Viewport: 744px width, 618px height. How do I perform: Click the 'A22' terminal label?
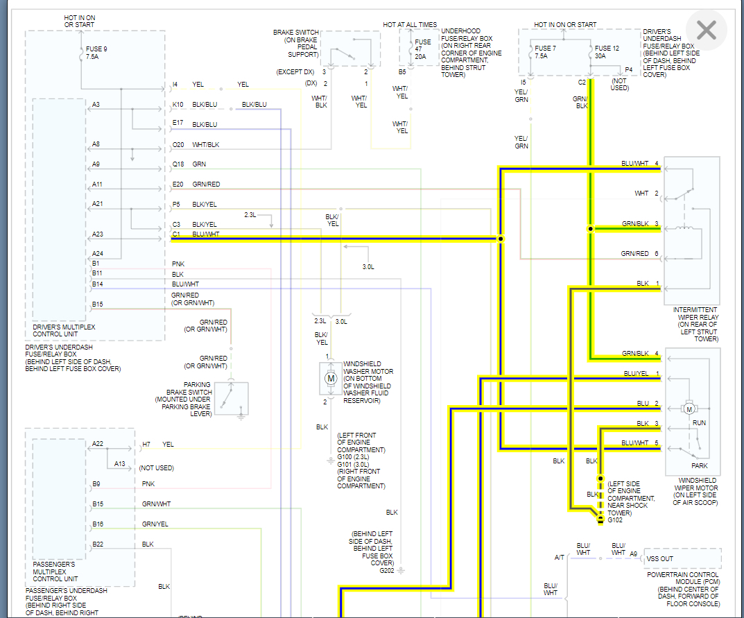coord(97,443)
